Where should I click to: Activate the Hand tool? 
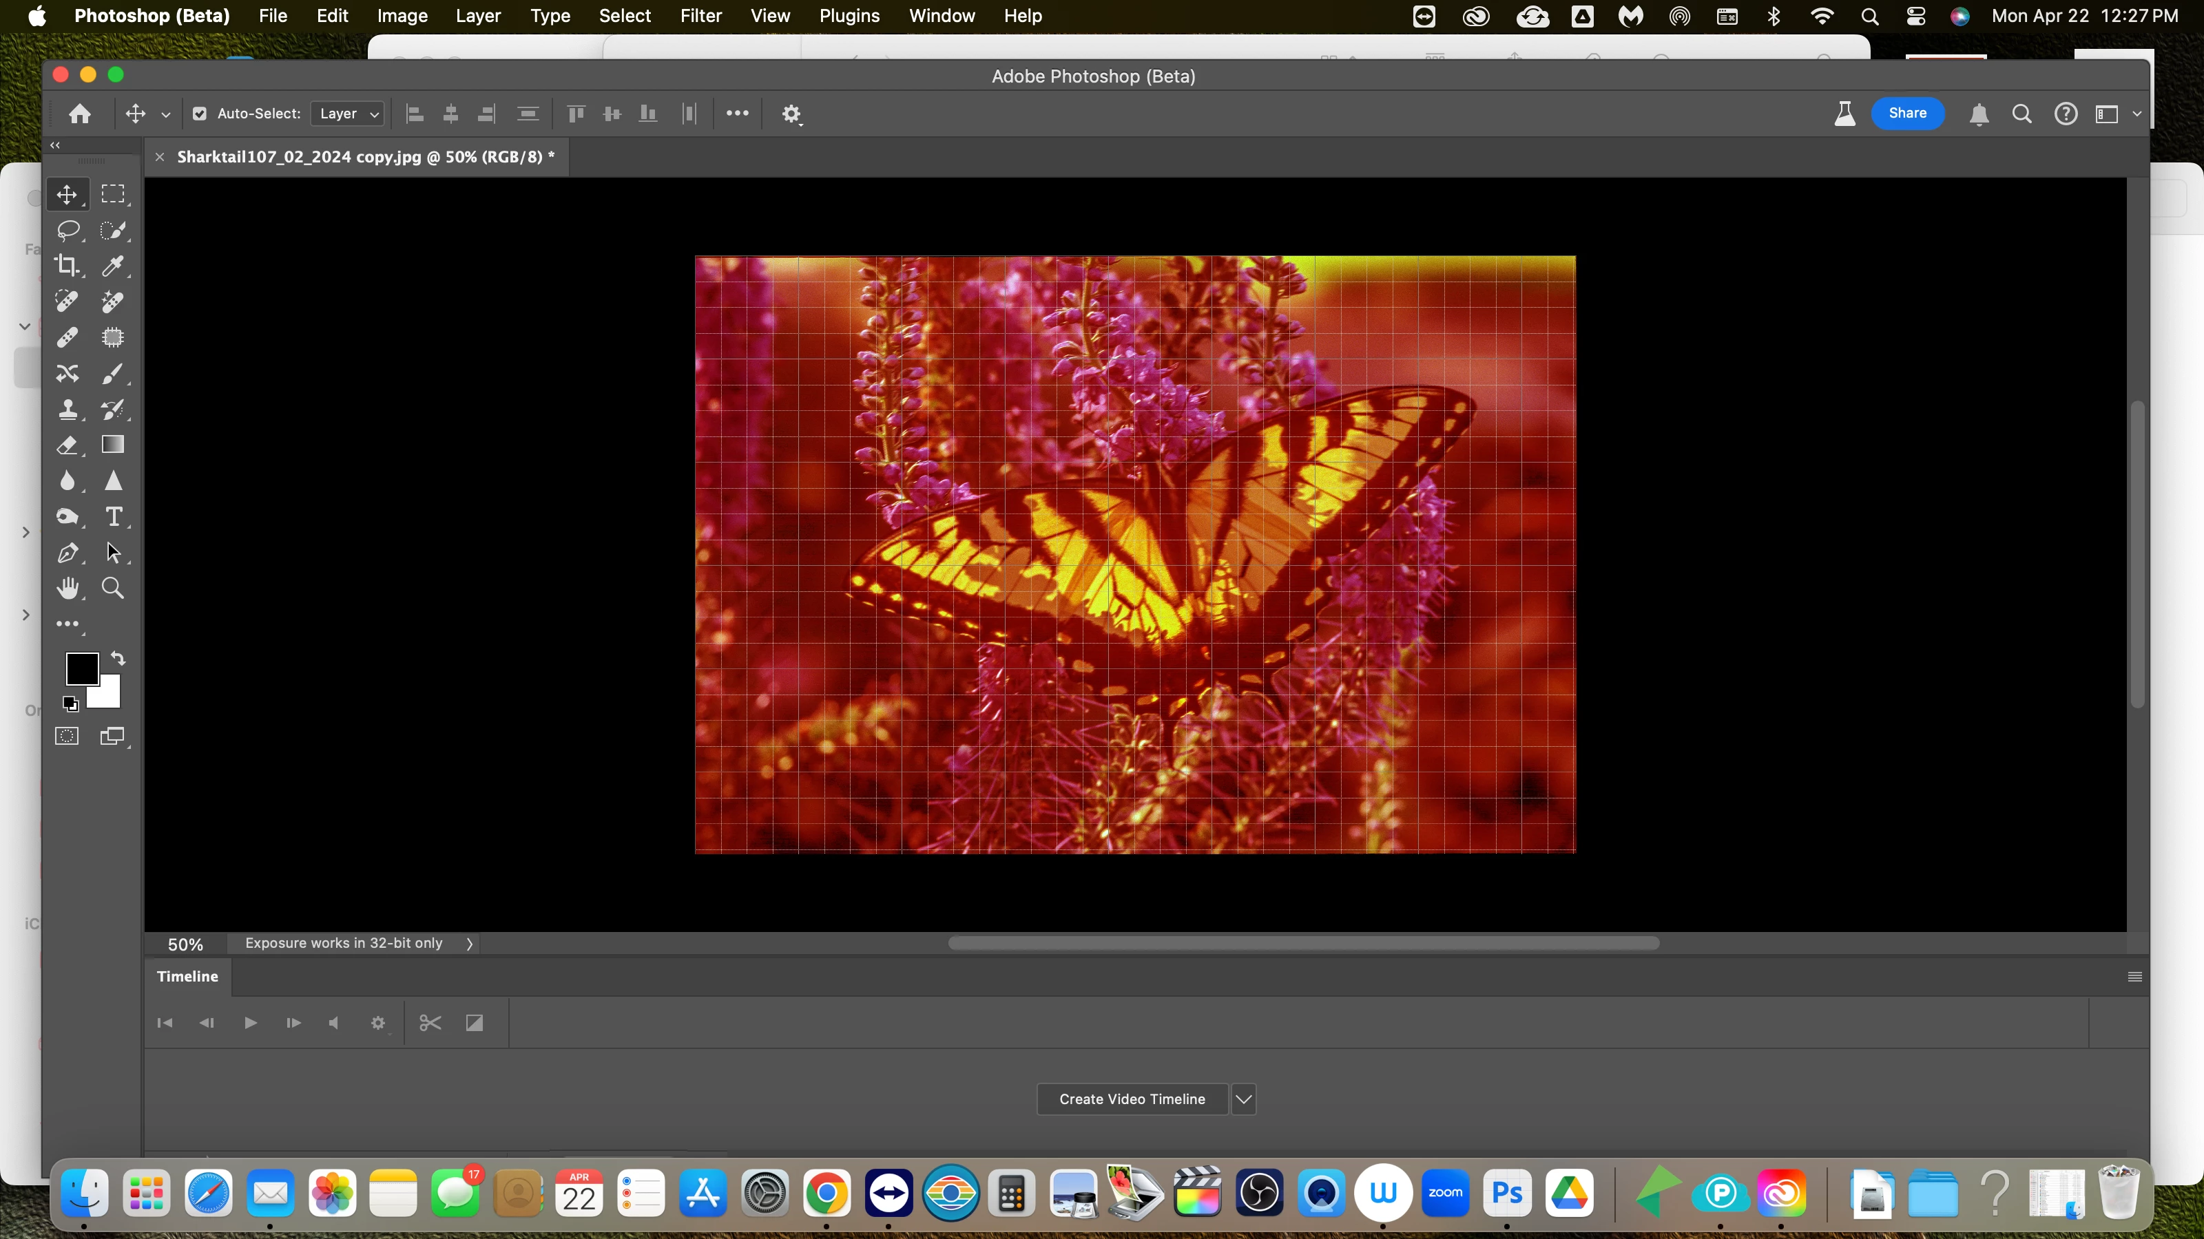click(67, 589)
